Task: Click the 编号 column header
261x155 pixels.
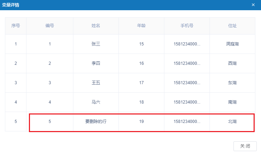Action: click(x=50, y=26)
